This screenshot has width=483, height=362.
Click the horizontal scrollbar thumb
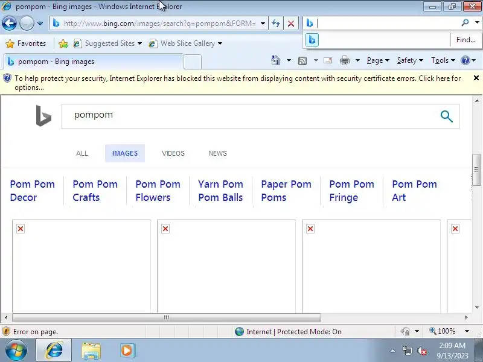pyautogui.click(x=167, y=317)
